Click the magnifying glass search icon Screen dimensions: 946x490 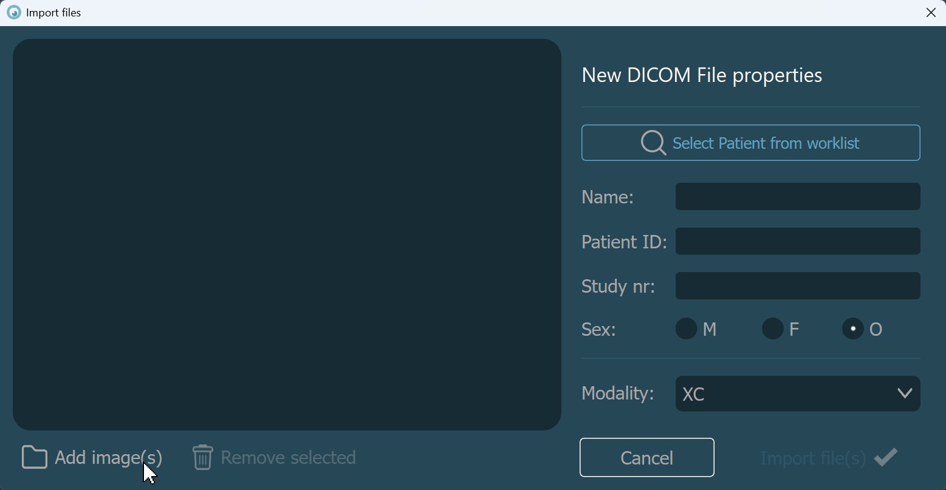[x=653, y=143]
